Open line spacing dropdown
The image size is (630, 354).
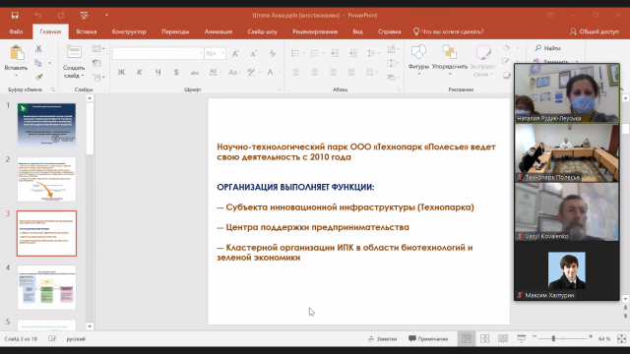(x=373, y=53)
